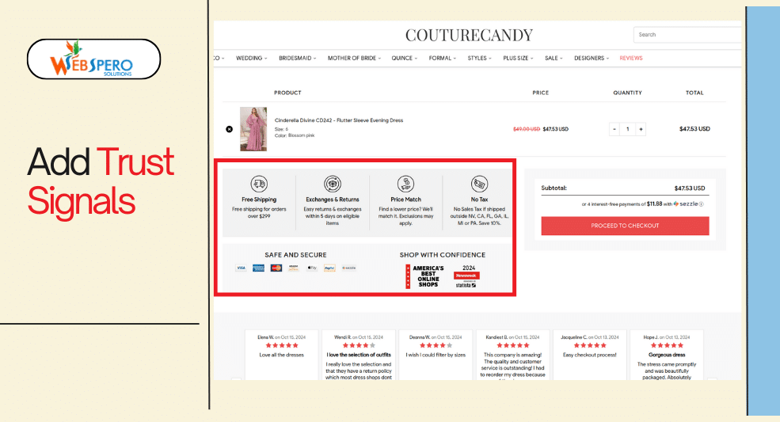Viewport: 780px width, 422px height.
Task: Open the Plus Size dropdown menu
Action: click(x=518, y=59)
